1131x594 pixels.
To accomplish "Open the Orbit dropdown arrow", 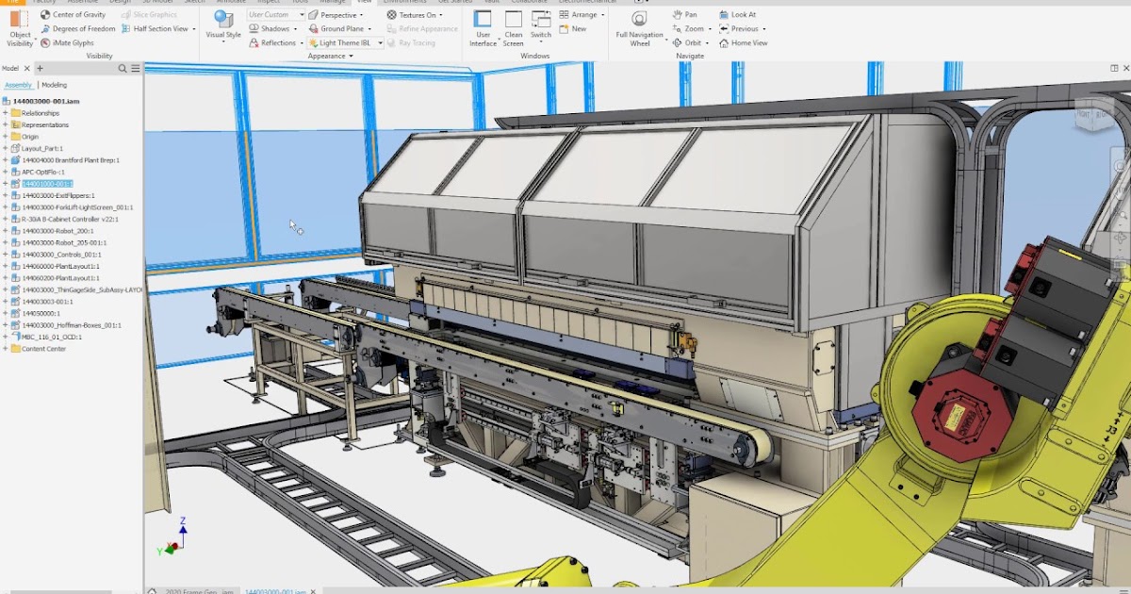I will click(x=706, y=43).
